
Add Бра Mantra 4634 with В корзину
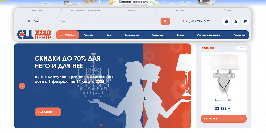click(223, 119)
